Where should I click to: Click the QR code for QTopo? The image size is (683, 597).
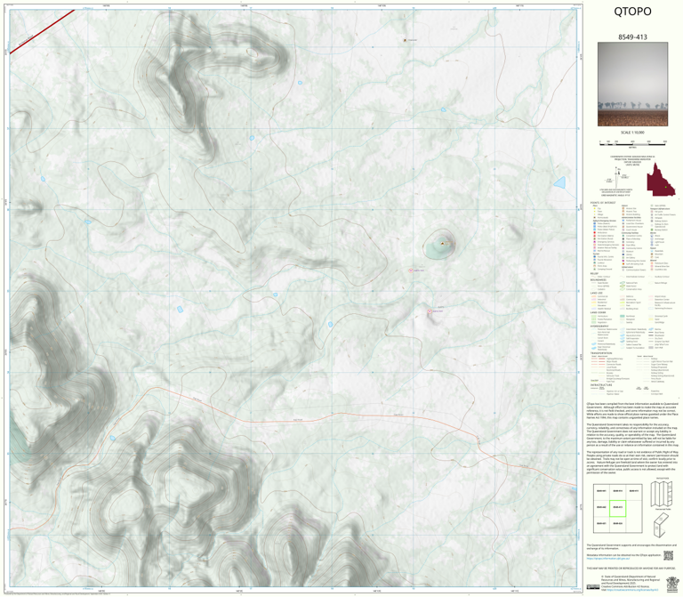click(x=668, y=555)
